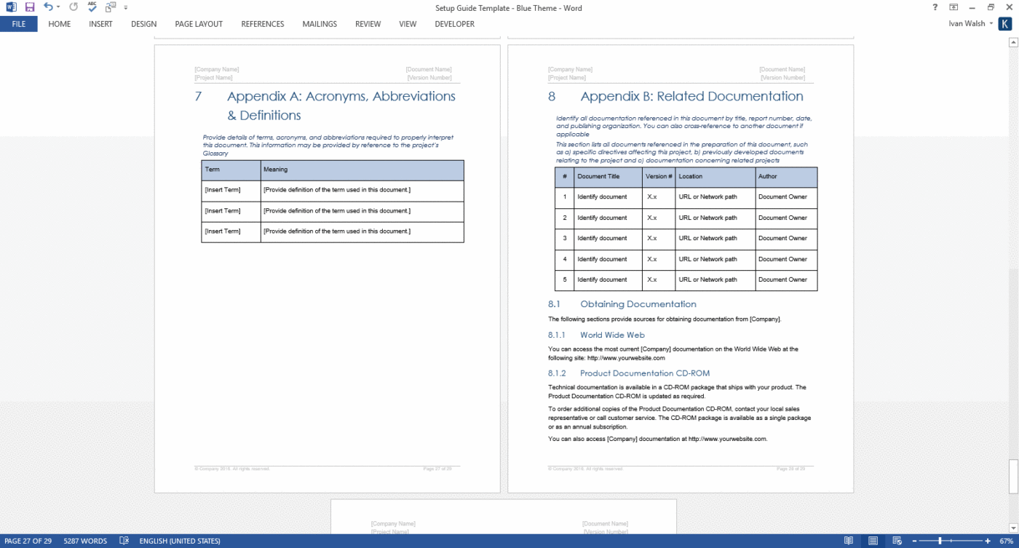Open Word Help with the question mark icon
The width and height of the screenshot is (1019, 548).
tap(934, 7)
